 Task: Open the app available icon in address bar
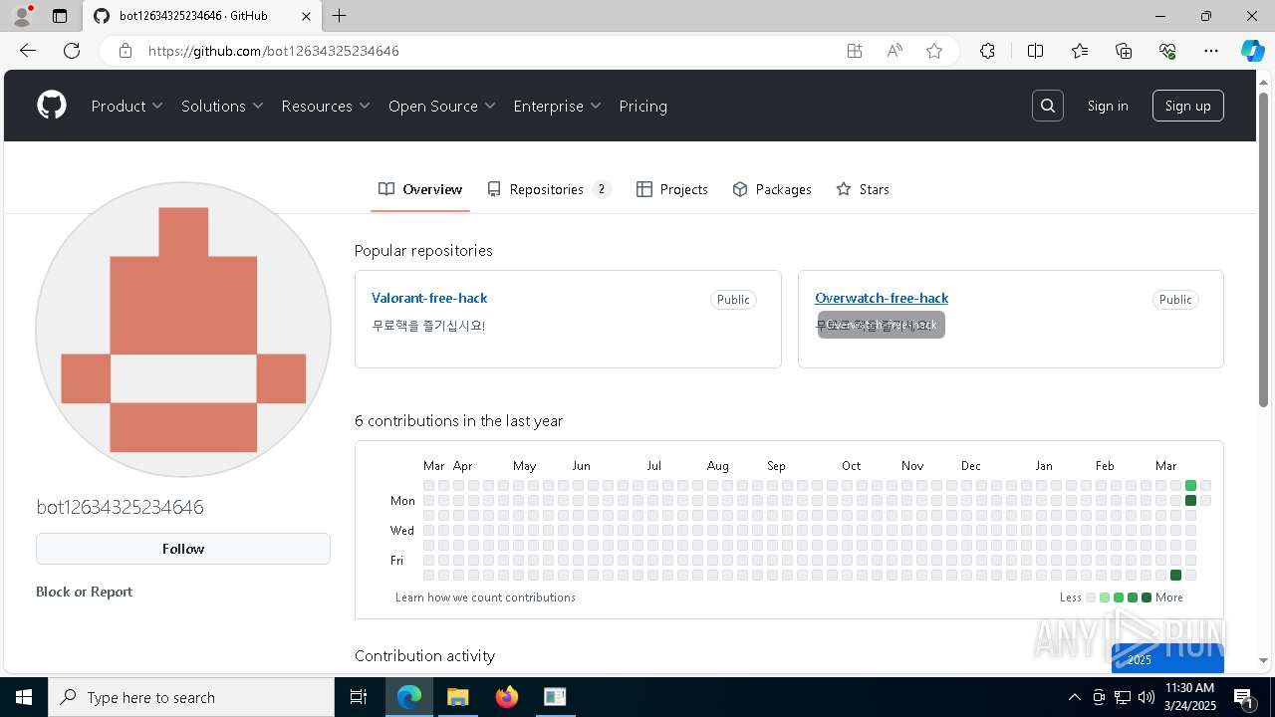coord(855,51)
